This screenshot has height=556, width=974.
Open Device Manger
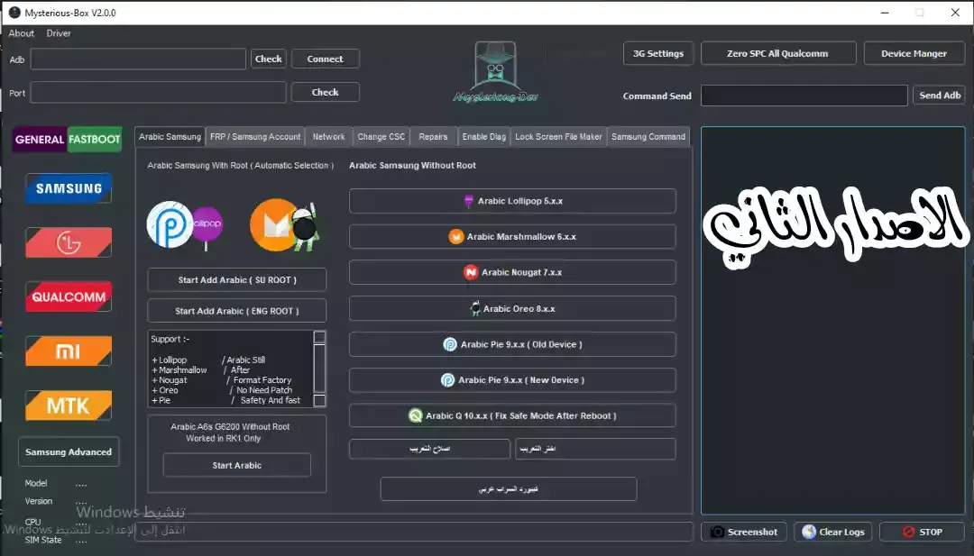tap(914, 53)
